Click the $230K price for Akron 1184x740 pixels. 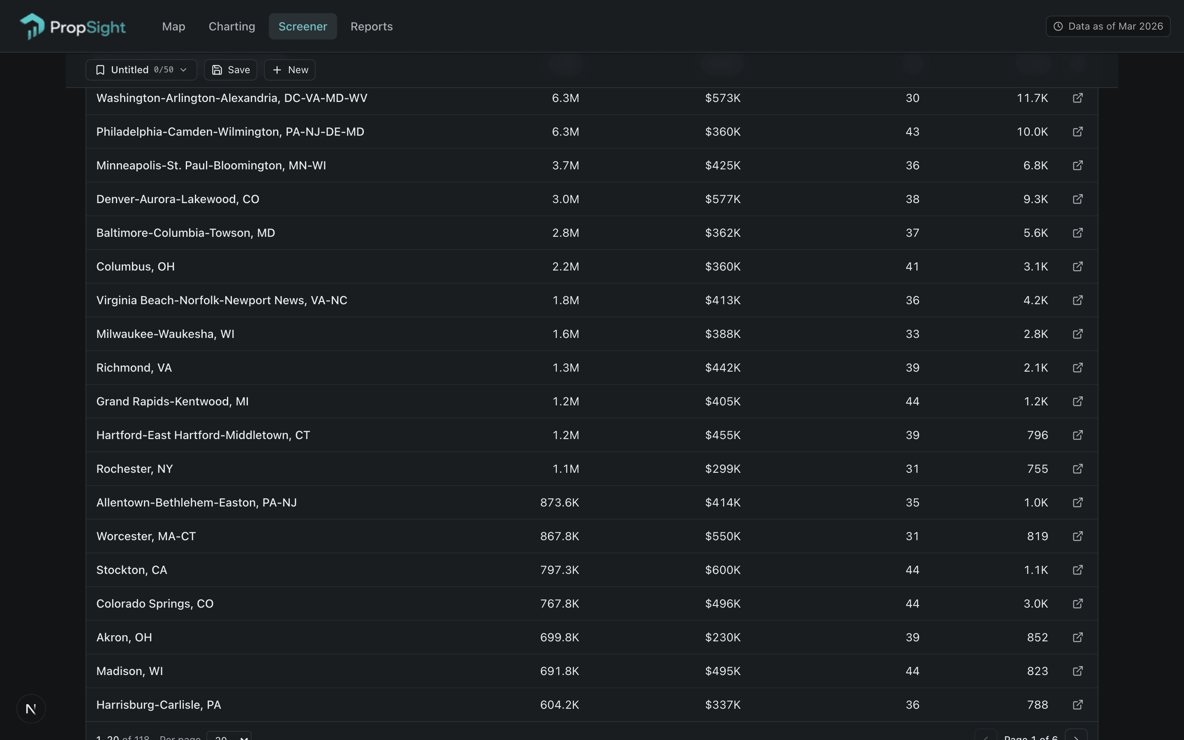tap(723, 637)
